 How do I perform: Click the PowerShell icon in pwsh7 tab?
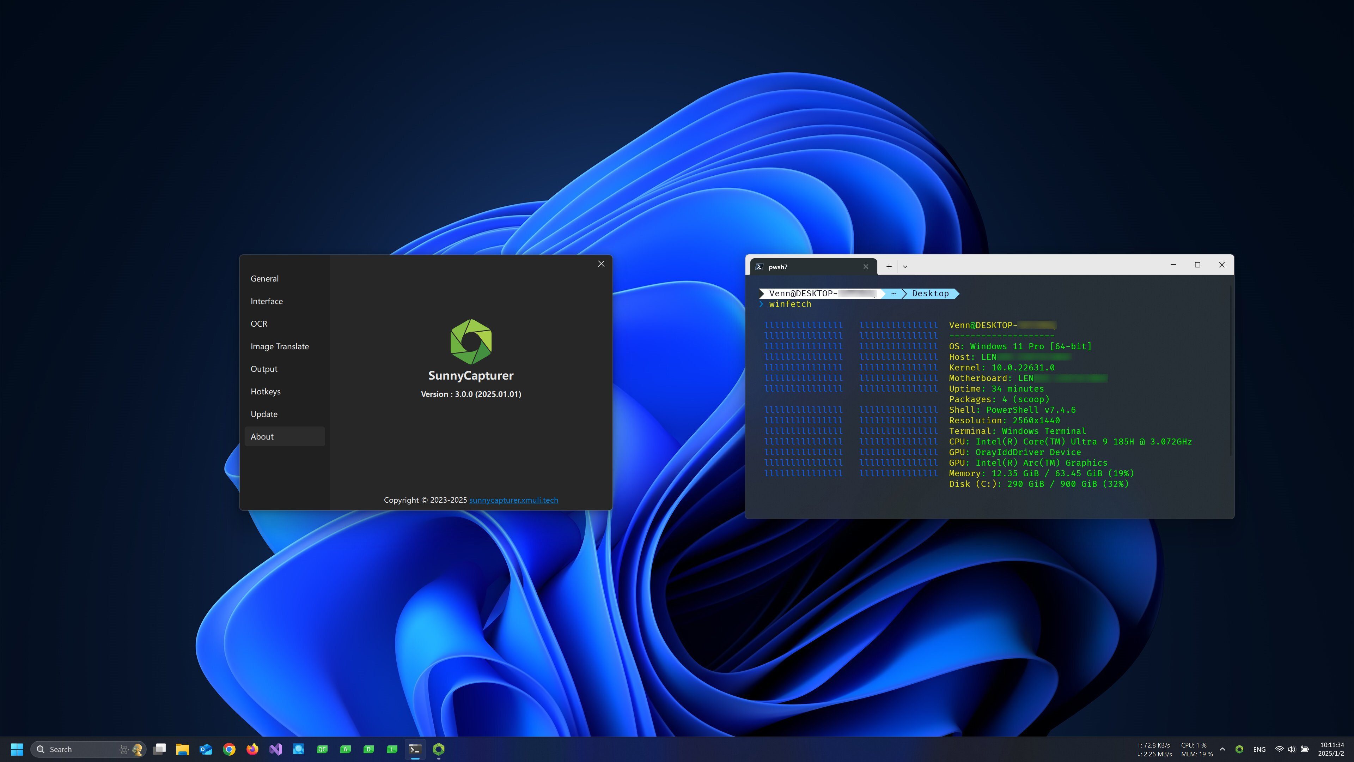tap(759, 267)
